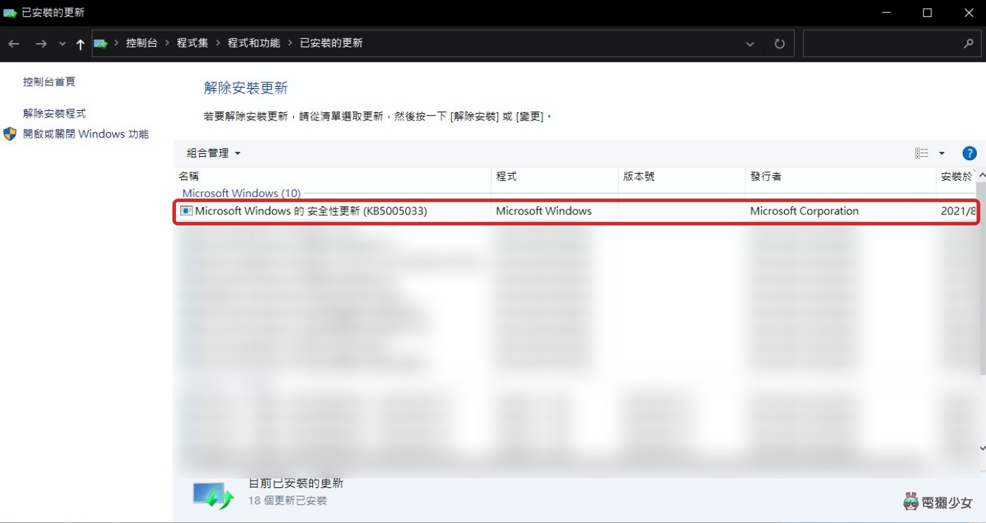The width and height of the screenshot is (986, 523).
Task: Expand the chevron after 控制台 breadcrumb
Action: (x=167, y=43)
